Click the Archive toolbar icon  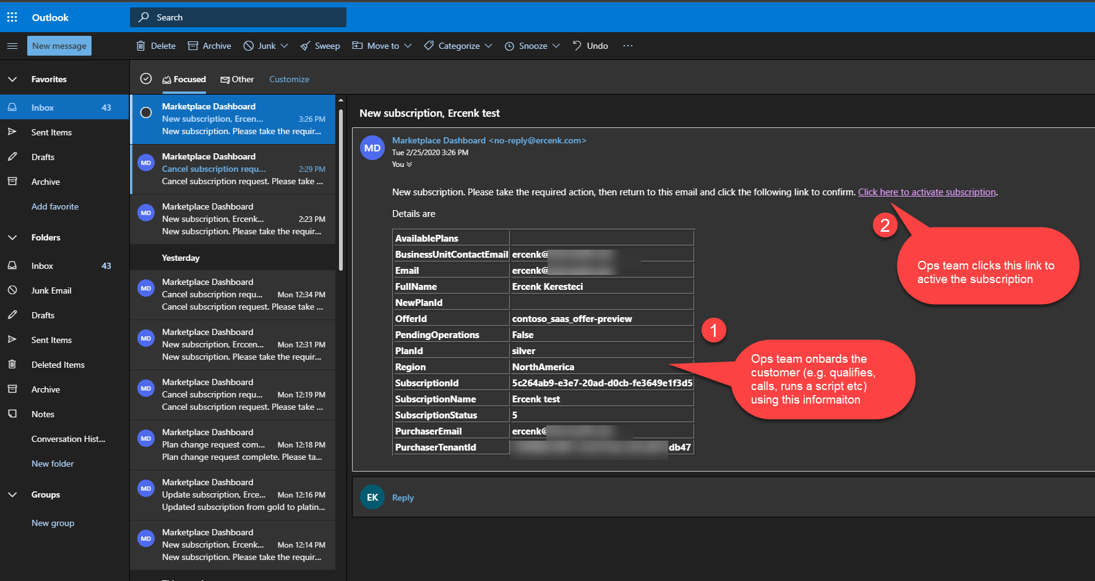193,46
